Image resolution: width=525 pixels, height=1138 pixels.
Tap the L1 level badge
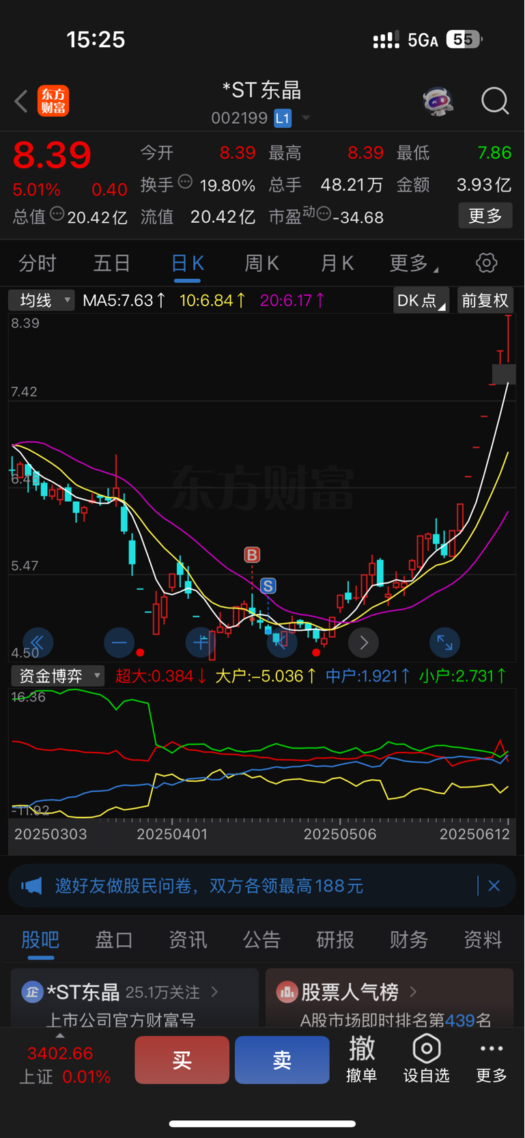point(283,118)
